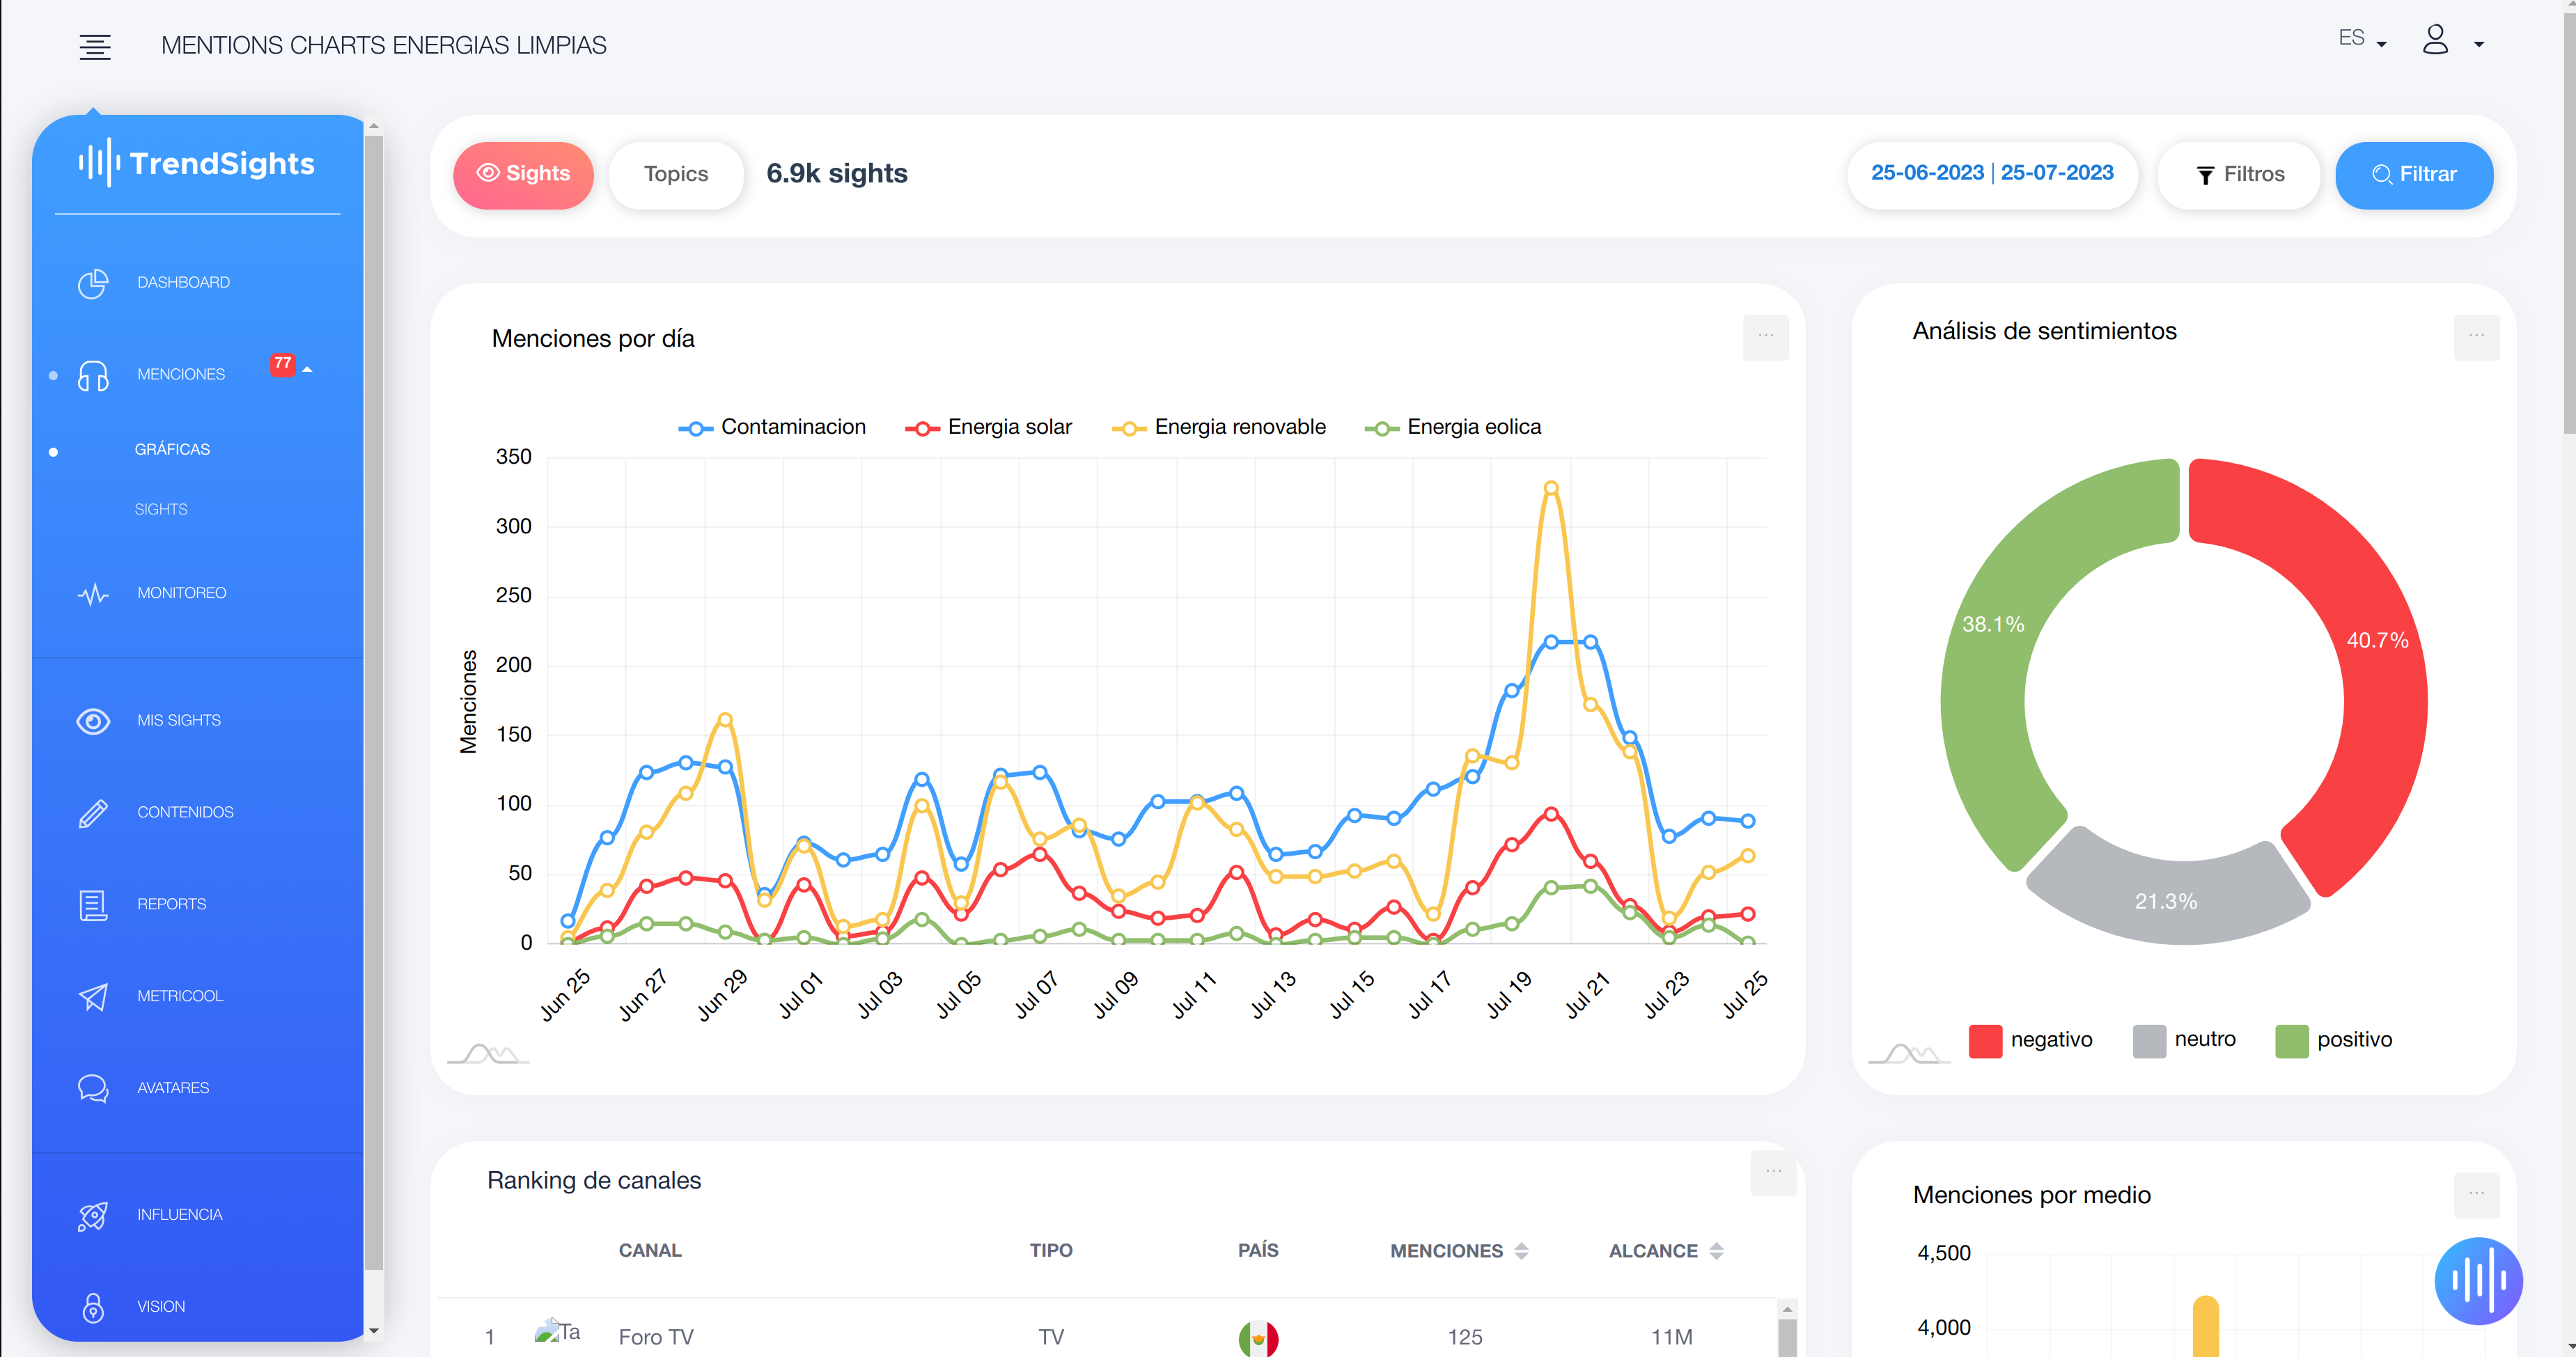Open the Reports section icon
Image resolution: width=2576 pixels, height=1357 pixels.
point(92,903)
